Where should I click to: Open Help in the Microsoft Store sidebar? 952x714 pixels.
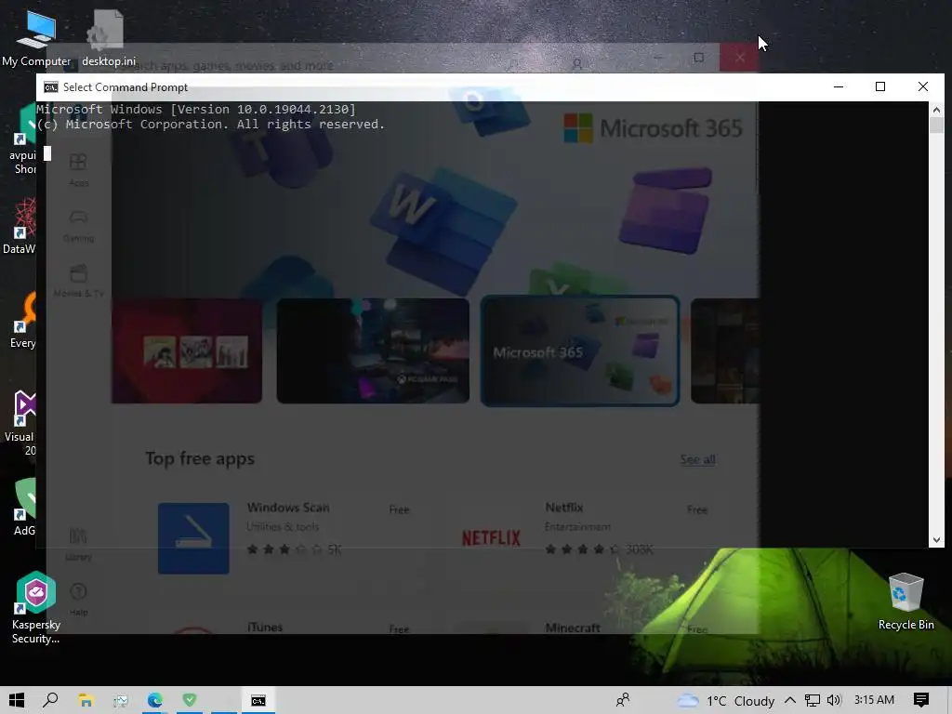(78, 599)
